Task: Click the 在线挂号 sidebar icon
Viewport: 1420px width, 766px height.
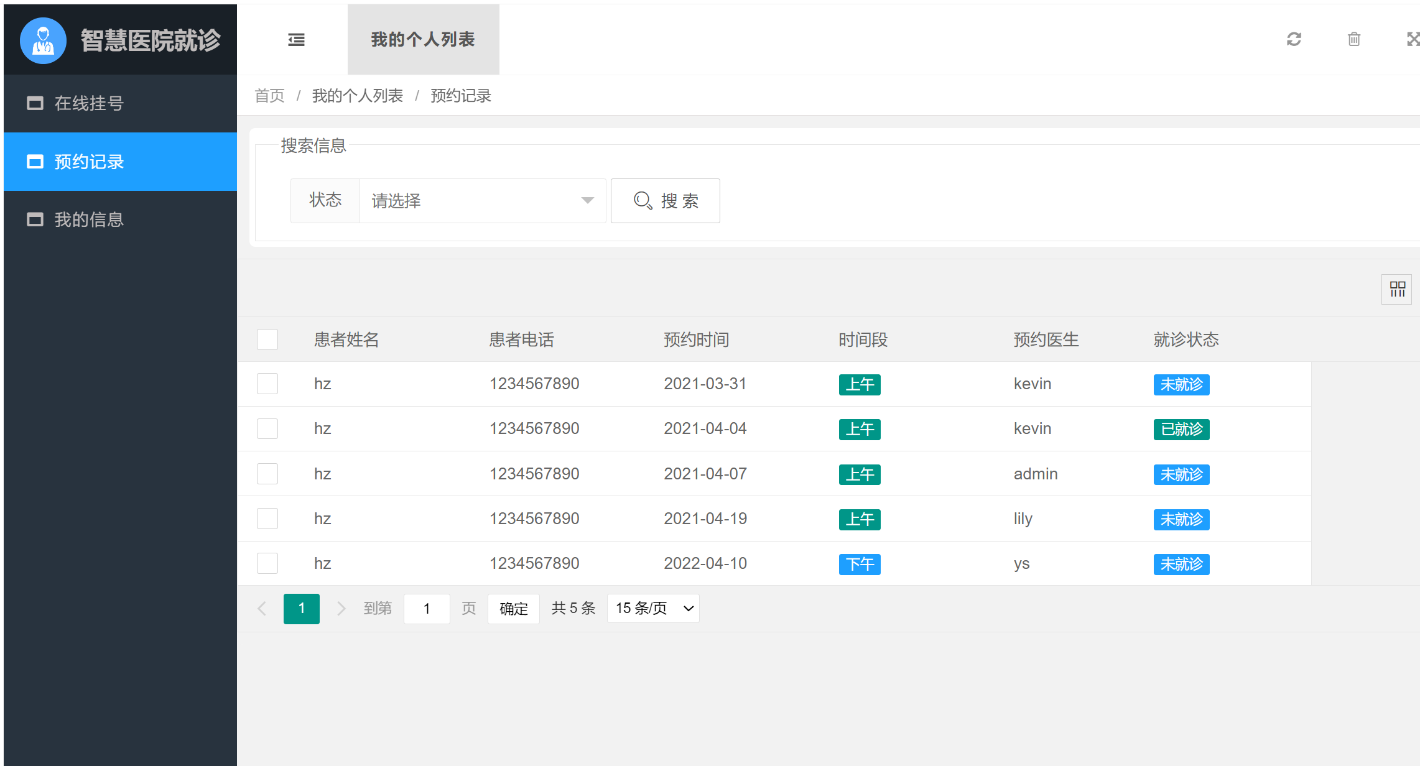Action: [x=35, y=103]
